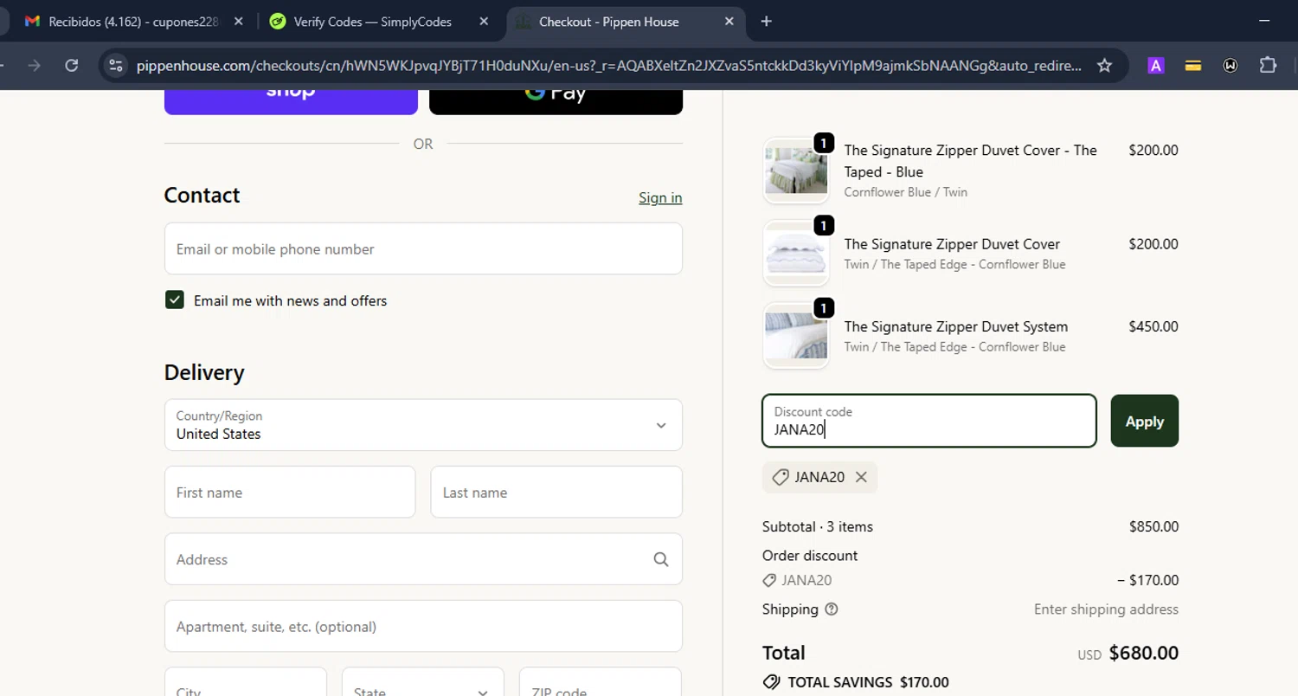Go forward with the browser forward arrow
This screenshot has height=696, width=1298.
[35, 66]
